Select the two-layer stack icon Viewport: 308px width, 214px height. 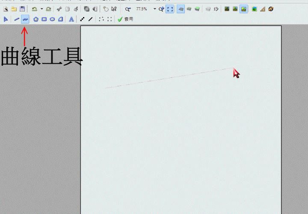[x=189, y=9]
